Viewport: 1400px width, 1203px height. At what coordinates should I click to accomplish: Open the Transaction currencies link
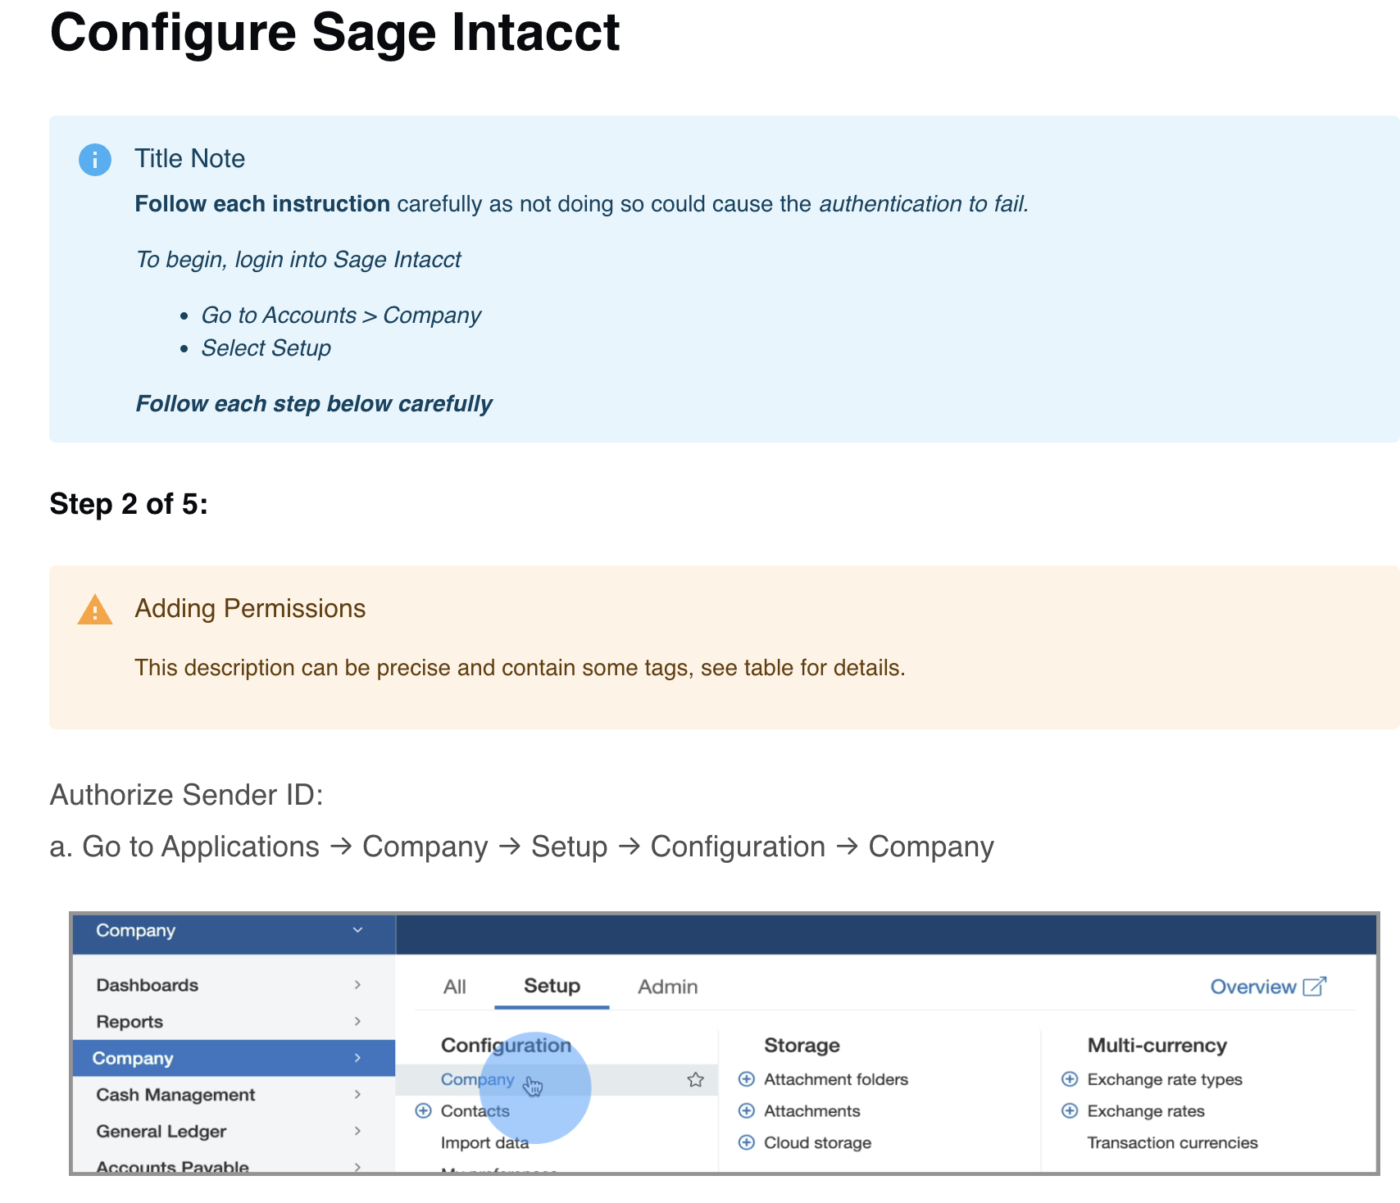pyautogui.click(x=1172, y=1143)
